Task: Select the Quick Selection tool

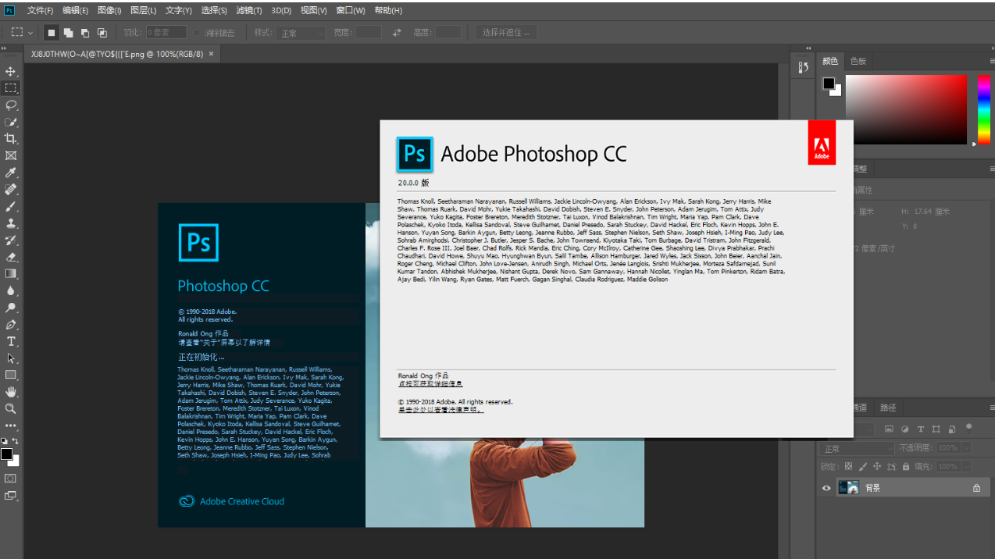Action: (x=11, y=123)
